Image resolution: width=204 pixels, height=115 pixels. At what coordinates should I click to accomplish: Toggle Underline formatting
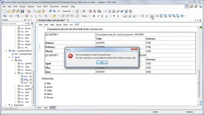pos(102,16)
